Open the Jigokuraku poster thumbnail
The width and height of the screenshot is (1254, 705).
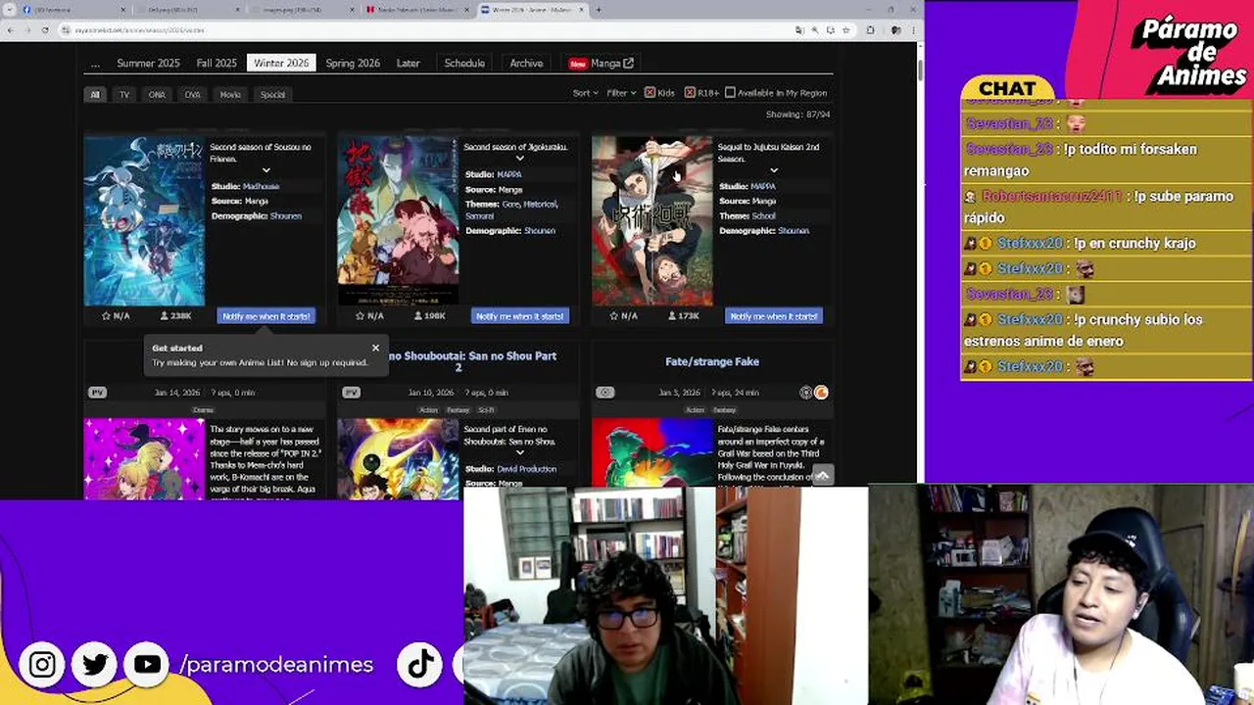(398, 220)
